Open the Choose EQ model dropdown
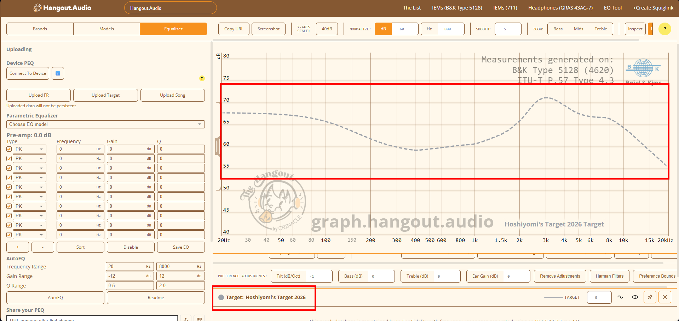Screen dimensions: 679x321 click(x=105, y=125)
